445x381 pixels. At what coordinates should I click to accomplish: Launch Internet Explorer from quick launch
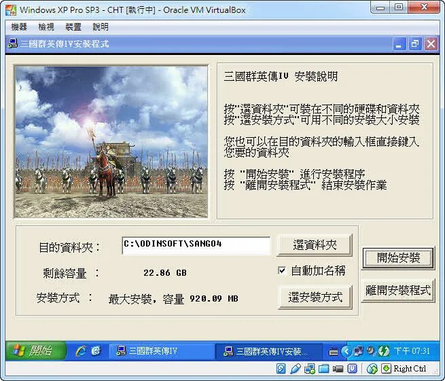tap(81, 351)
